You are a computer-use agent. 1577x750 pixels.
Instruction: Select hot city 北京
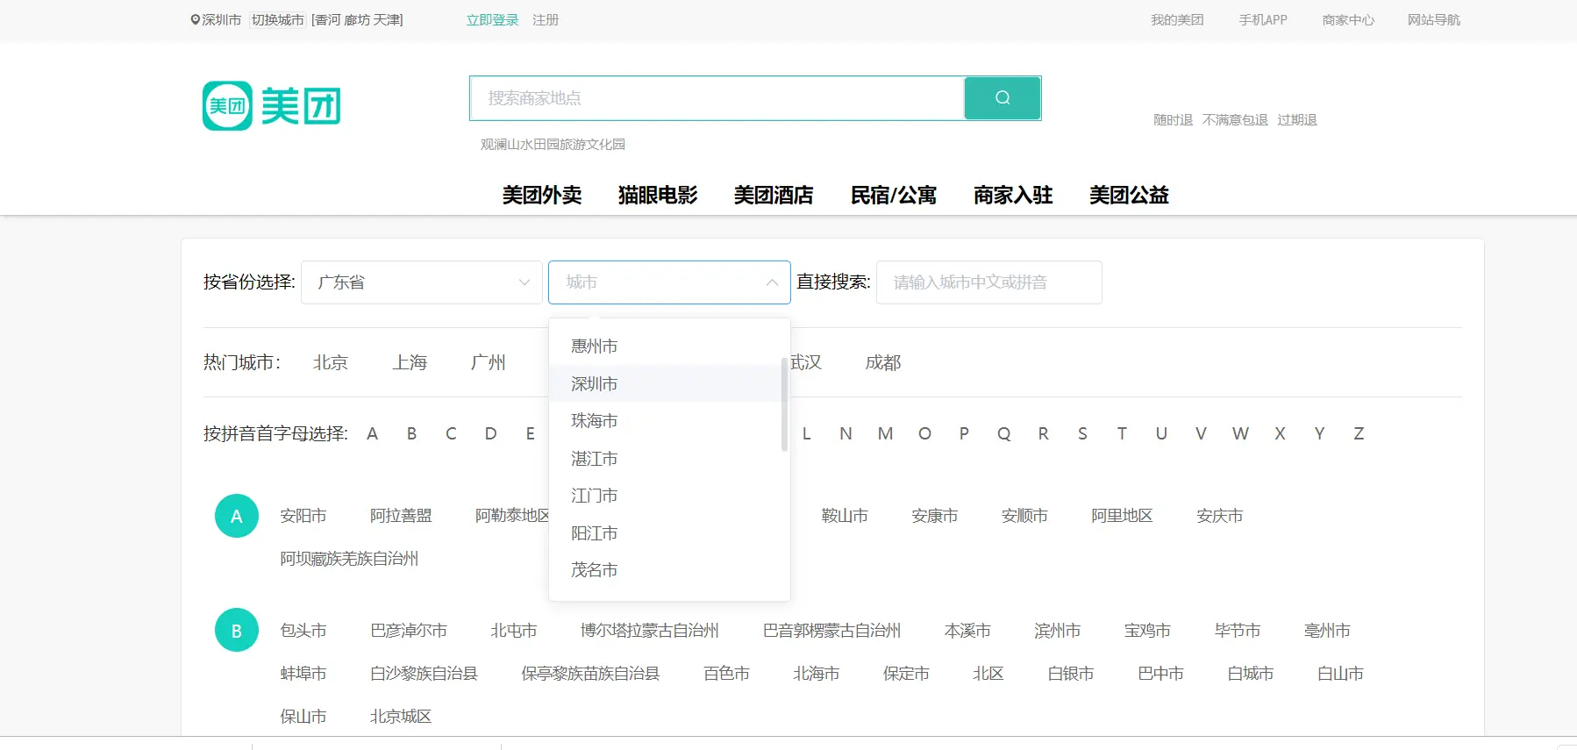point(331,363)
